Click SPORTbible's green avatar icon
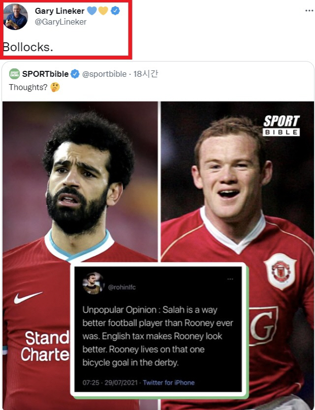315x410 pixels. point(14,74)
